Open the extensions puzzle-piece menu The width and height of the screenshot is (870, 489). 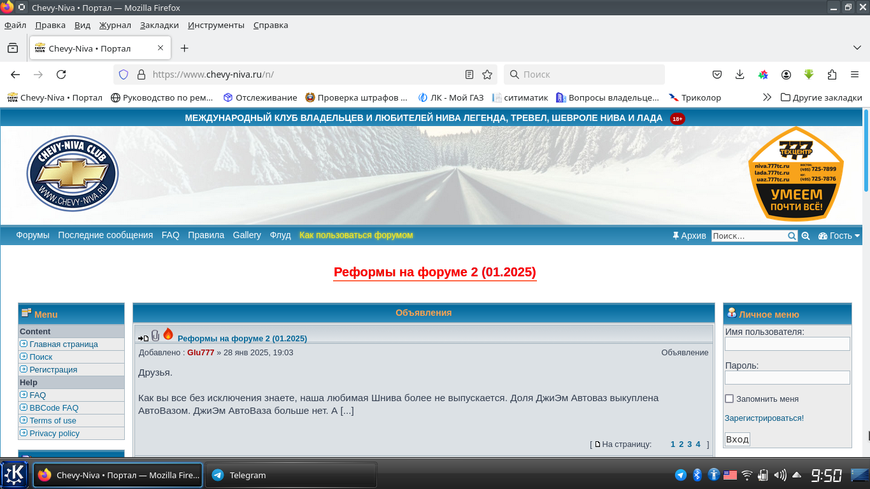pos(832,74)
